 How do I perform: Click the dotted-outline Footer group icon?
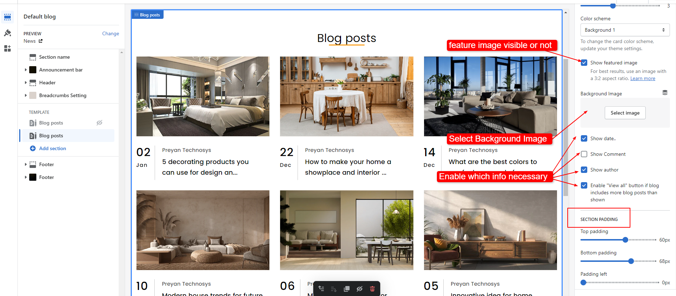pyautogui.click(x=33, y=164)
